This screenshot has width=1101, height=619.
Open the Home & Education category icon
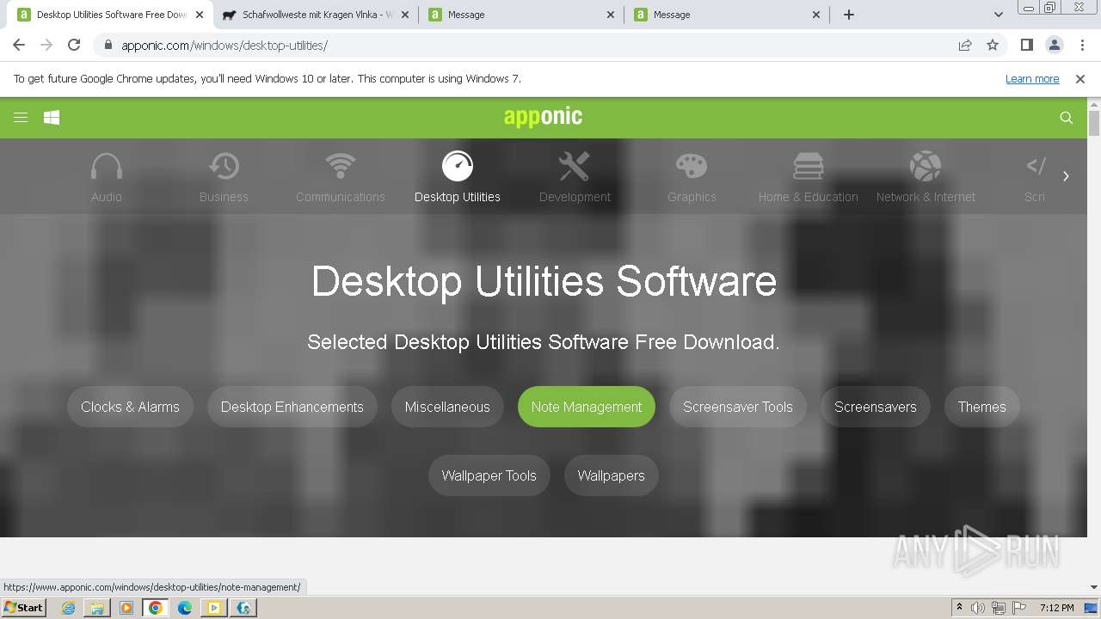click(x=809, y=167)
